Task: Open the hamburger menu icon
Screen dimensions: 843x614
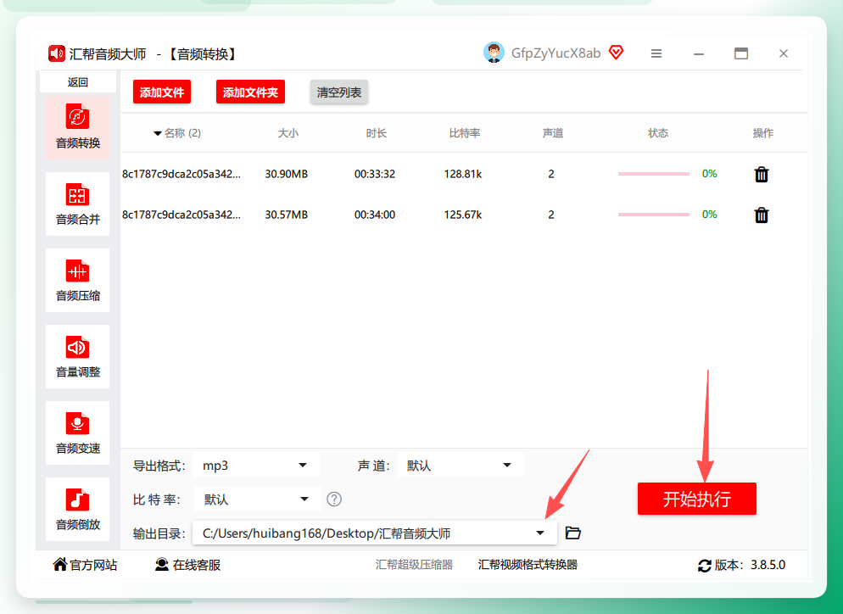Action: tap(656, 53)
